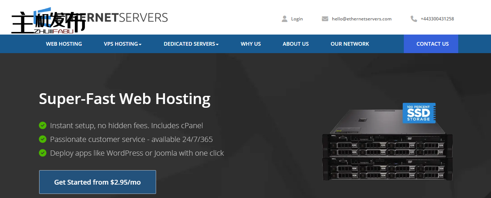Image resolution: width=491 pixels, height=198 pixels.
Task: Go to the Why Us page
Action: (x=251, y=44)
